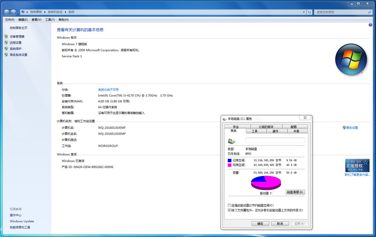Open 系统保护 in the left panel

[x=15, y=49]
